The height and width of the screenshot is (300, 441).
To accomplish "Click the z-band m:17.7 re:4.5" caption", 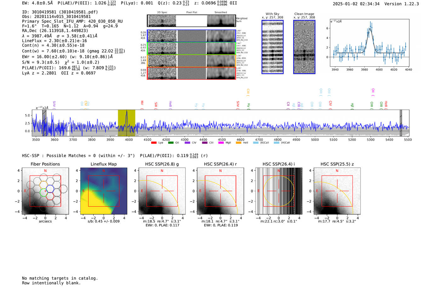I will (337, 221).
